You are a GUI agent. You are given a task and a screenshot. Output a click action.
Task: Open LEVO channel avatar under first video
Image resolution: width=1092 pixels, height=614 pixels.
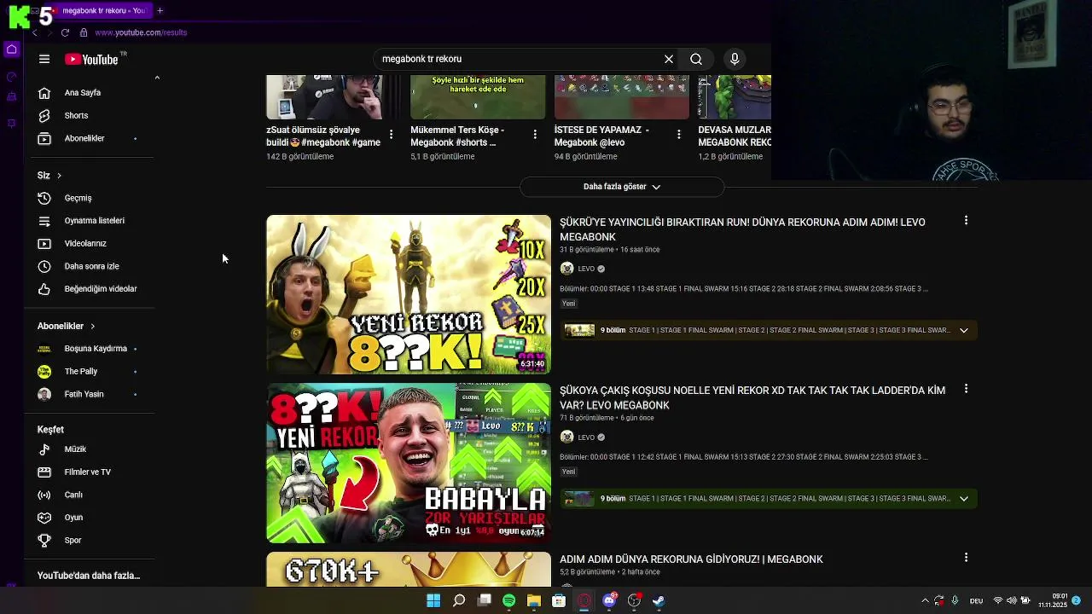click(566, 269)
